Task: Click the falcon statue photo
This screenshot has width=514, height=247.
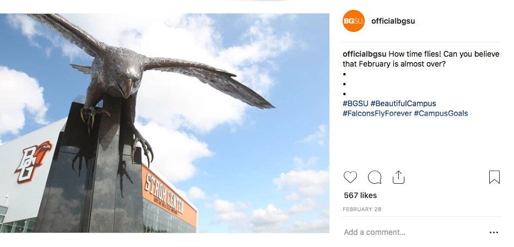Action: [165, 123]
